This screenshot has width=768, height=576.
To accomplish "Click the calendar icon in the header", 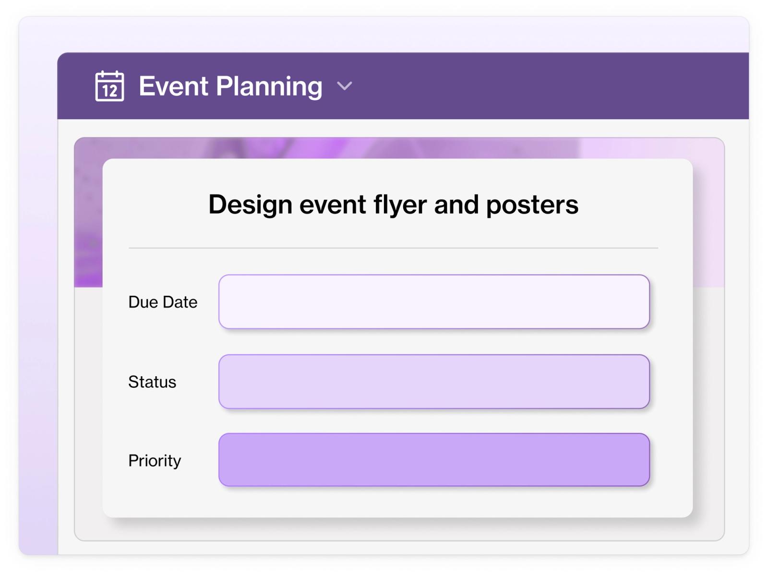I will tap(109, 86).
